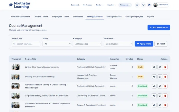Click thumbnail of Writing Clear Internal Announcements

pyautogui.click(x=16, y=67)
